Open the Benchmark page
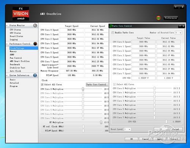 tap(15, 64)
